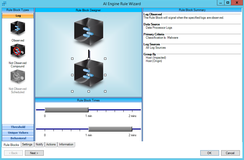Click the connector line between rule blocks
The width and height of the screenshot is (244, 160).
(x=89, y=54)
